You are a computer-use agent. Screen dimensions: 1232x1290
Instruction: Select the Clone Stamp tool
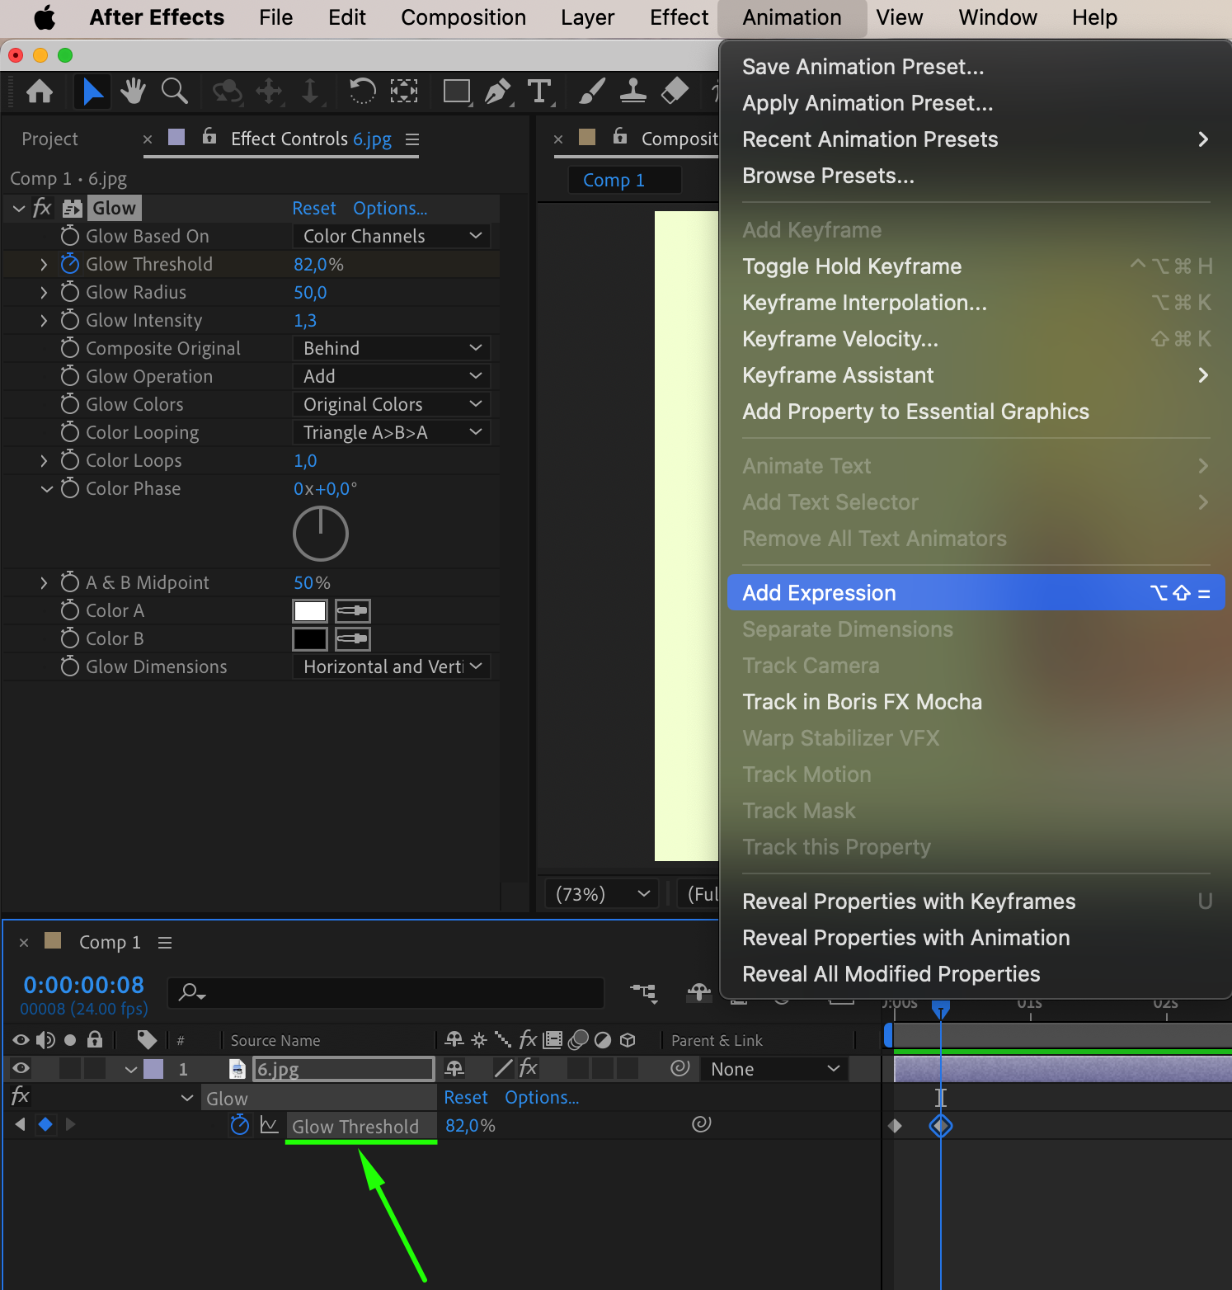pos(632,91)
